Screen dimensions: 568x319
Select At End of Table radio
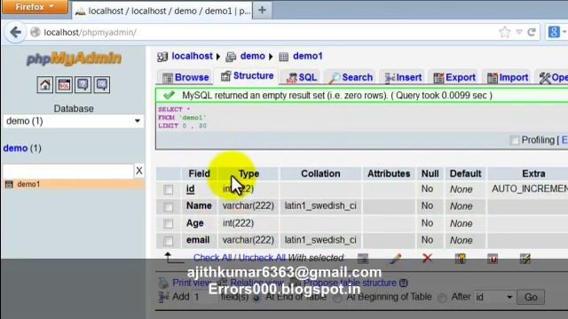pyautogui.click(x=256, y=298)
